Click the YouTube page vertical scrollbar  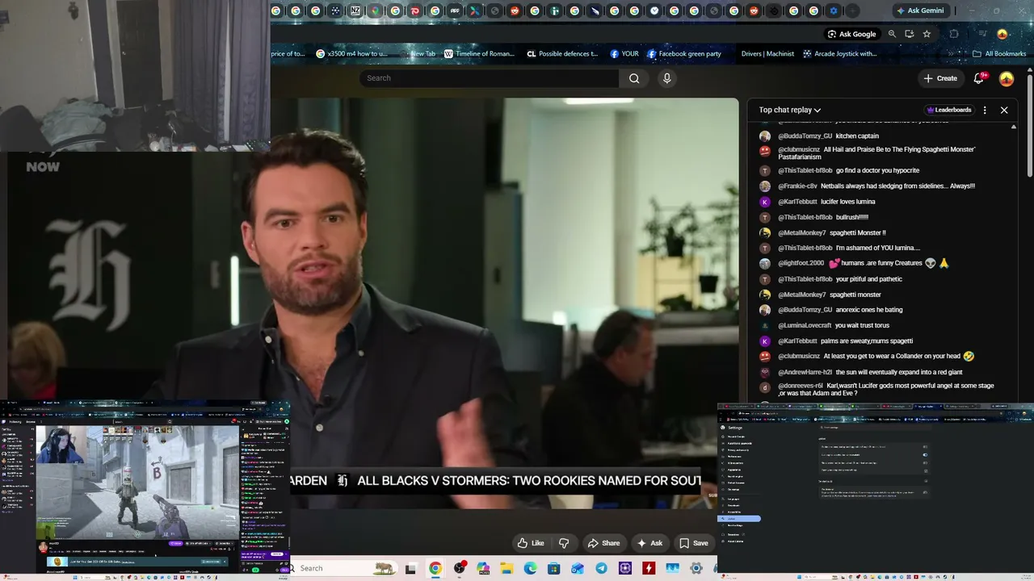[x=1030, y=125]
